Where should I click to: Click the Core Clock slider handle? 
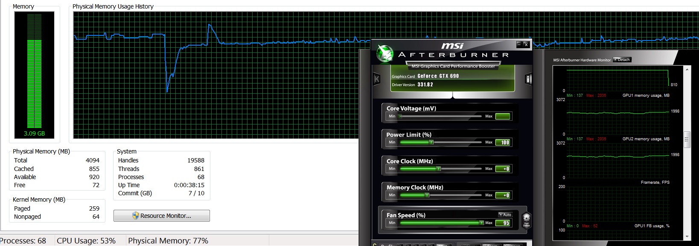point(438,169)
